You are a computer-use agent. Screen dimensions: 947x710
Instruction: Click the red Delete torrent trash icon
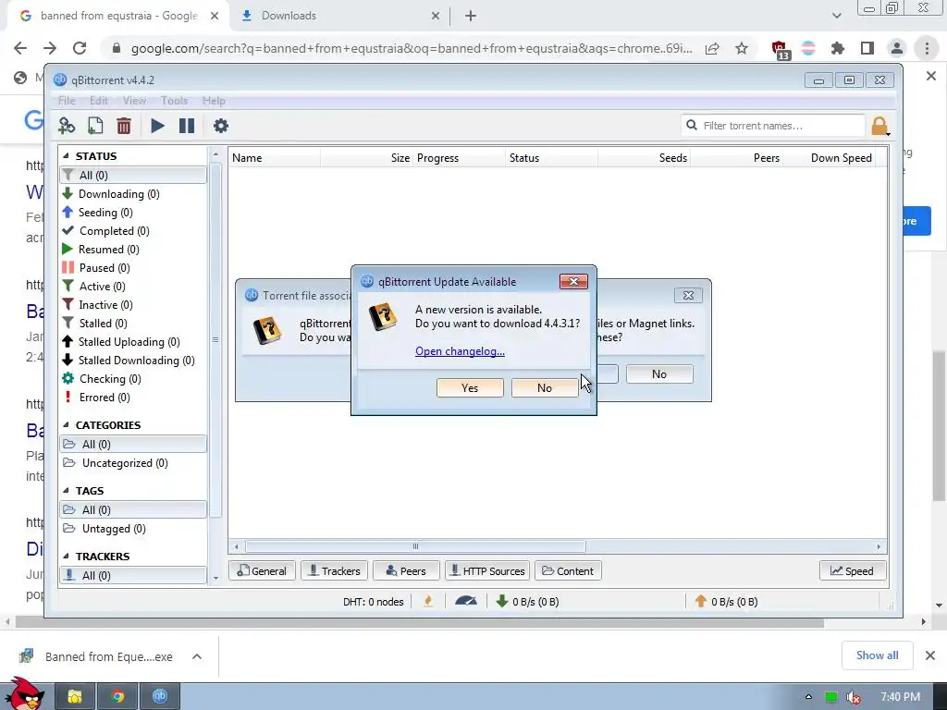pos(124,126)
